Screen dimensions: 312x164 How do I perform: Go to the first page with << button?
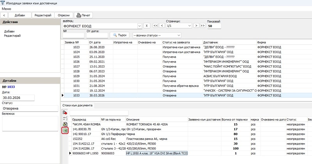coord(155,26)
